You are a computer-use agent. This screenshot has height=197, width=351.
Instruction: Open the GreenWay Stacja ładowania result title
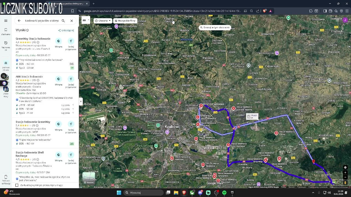[33, 39]
